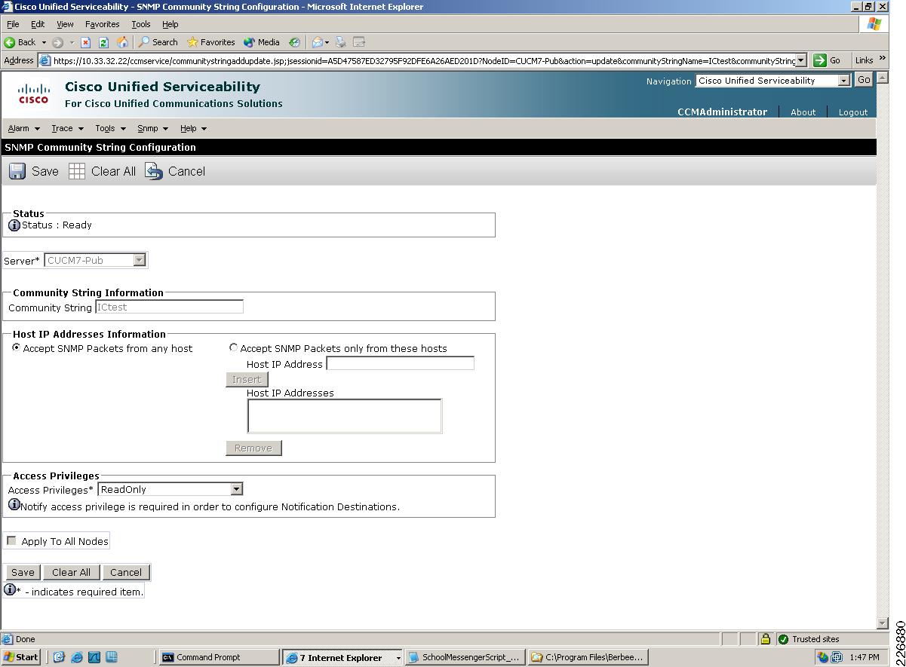Open the SchoolMessengerScript taskbar item
Viewport: 906px width, 667px height.
465,657
